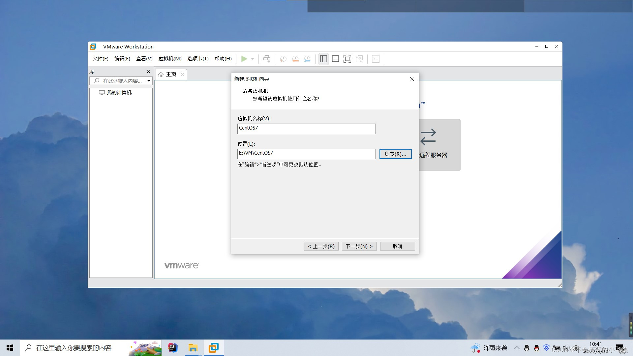
Task: Click the gray-scarf QQ tray icon
Action: 527,348
